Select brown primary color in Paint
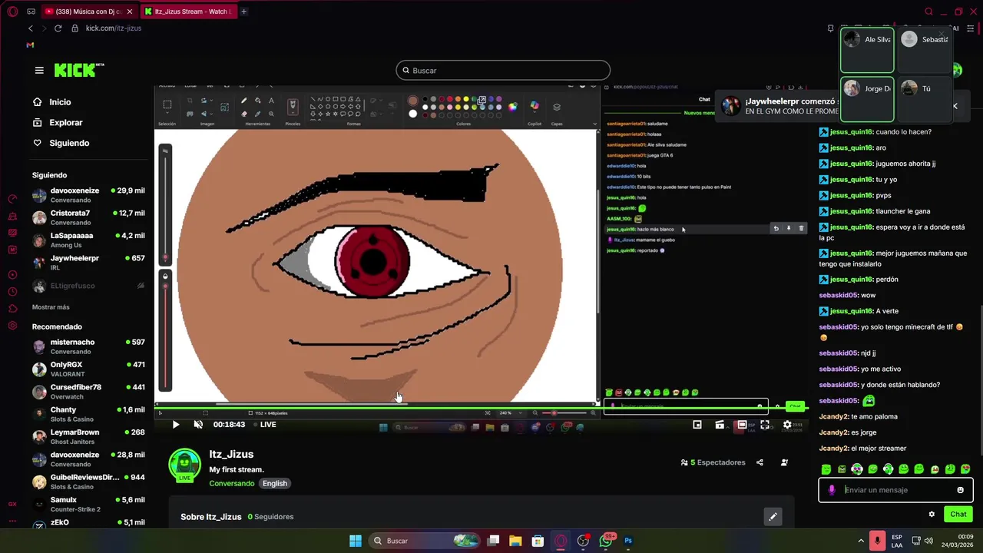This screenshot has height=553, width=983. point(412,101)
